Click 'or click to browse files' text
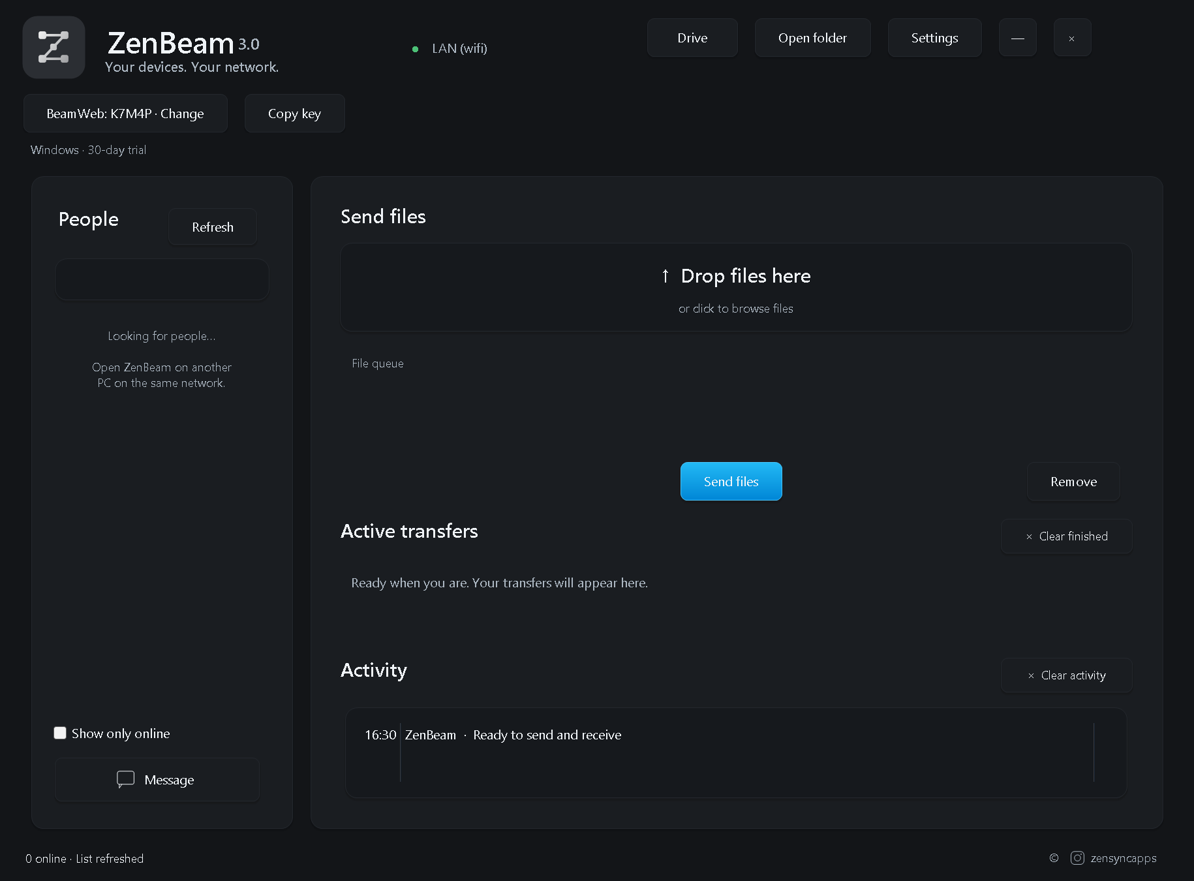Screen dimensions: 1194x881 pyautogui.click(x=736, y=309)
